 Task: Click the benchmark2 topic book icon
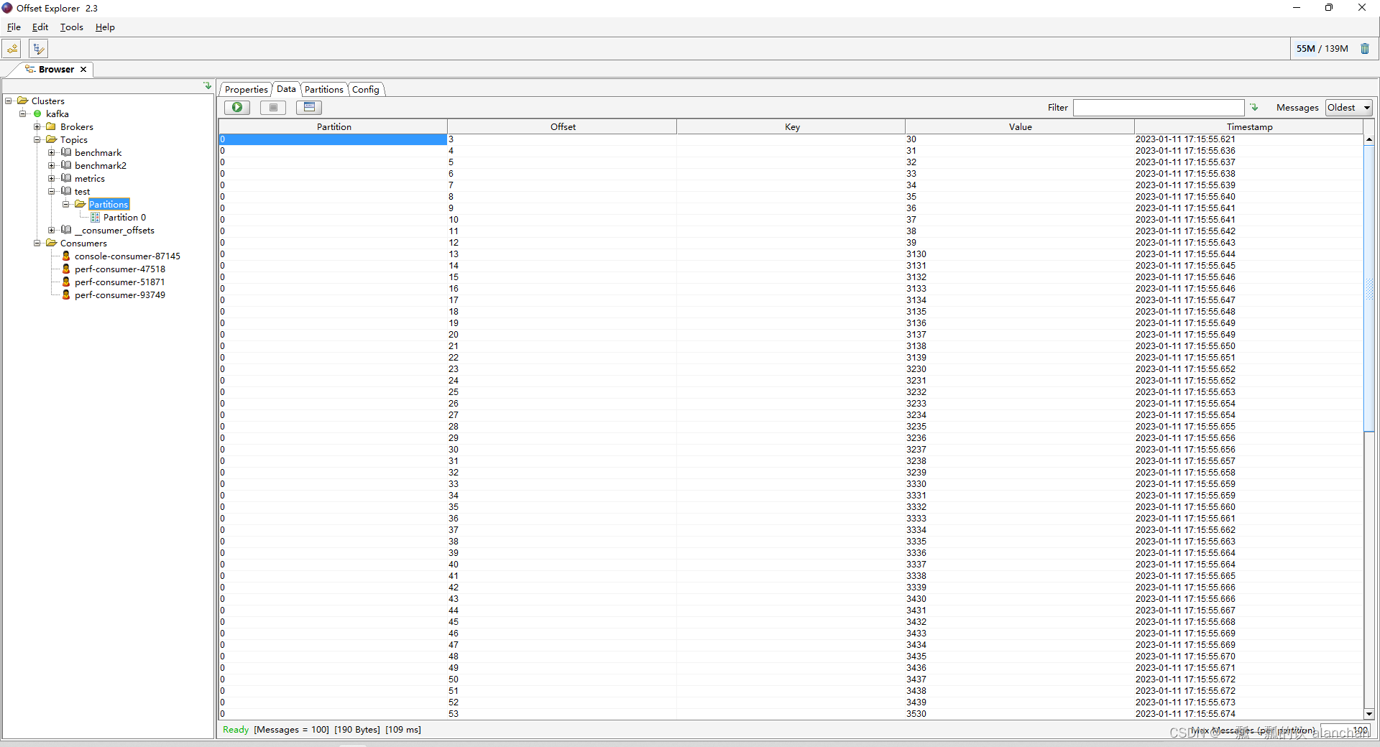click(66, 166)
